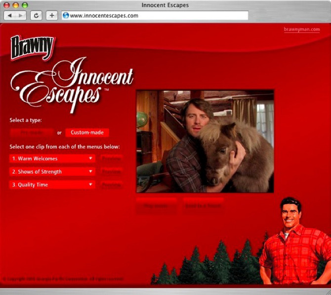Click the video of man hugging pony
Screen dimensions: 331x295
coord(205,142)
